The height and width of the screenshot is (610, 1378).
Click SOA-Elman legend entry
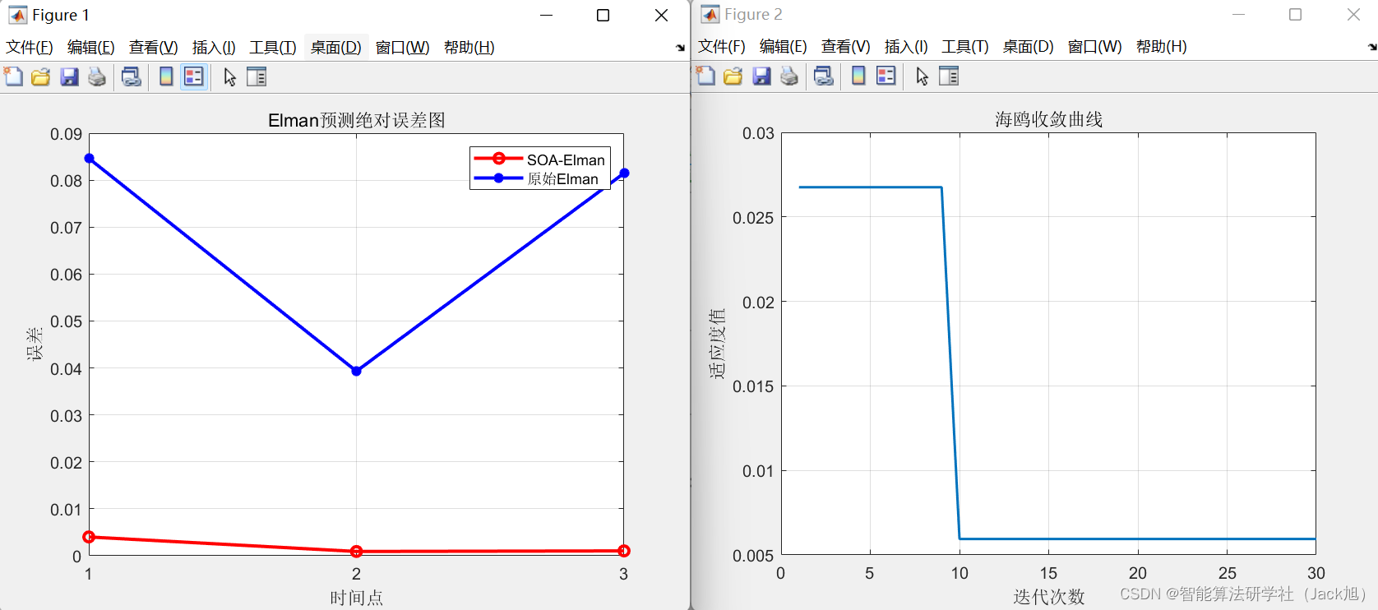pyautogui.click(x=566, y=159)
